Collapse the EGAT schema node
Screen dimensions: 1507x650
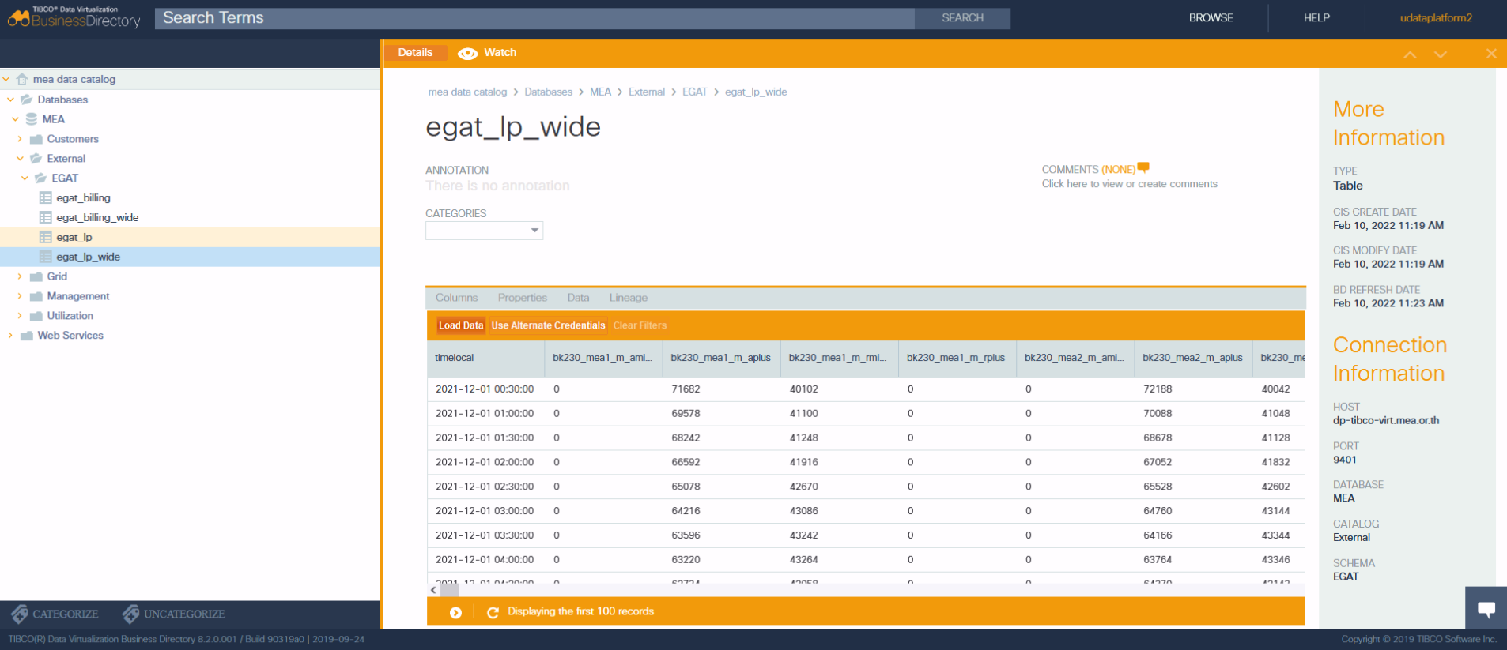tap(25, 178)
